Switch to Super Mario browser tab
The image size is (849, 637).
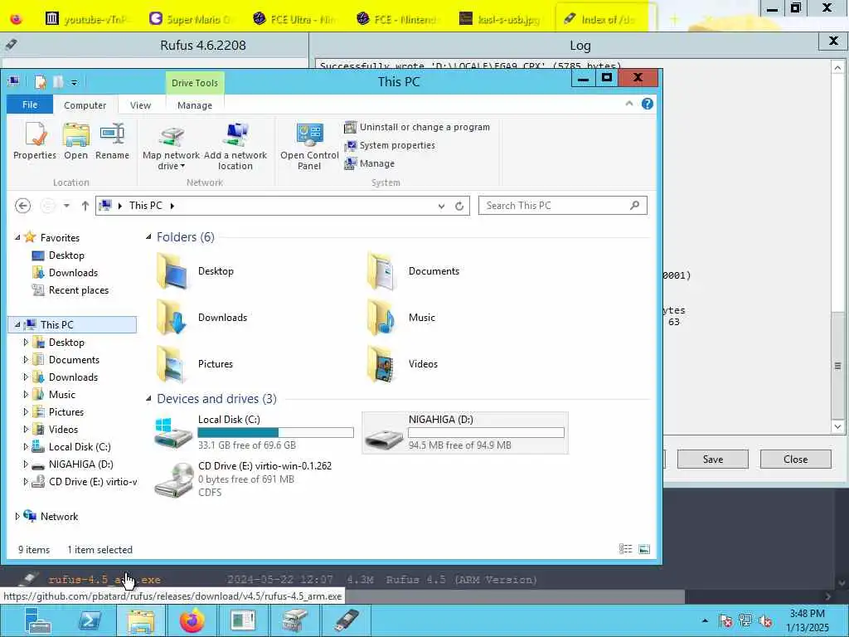point(190,19)
